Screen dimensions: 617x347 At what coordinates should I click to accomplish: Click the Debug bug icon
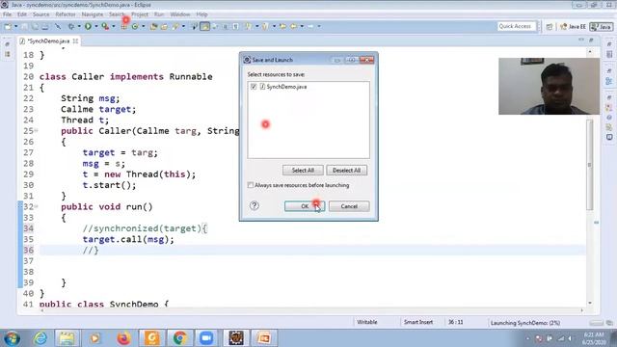coord(71,26)
